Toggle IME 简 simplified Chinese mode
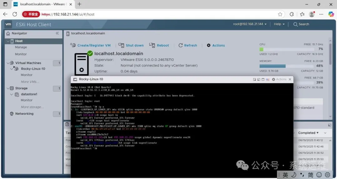337x179 pixels. point(310,175)
